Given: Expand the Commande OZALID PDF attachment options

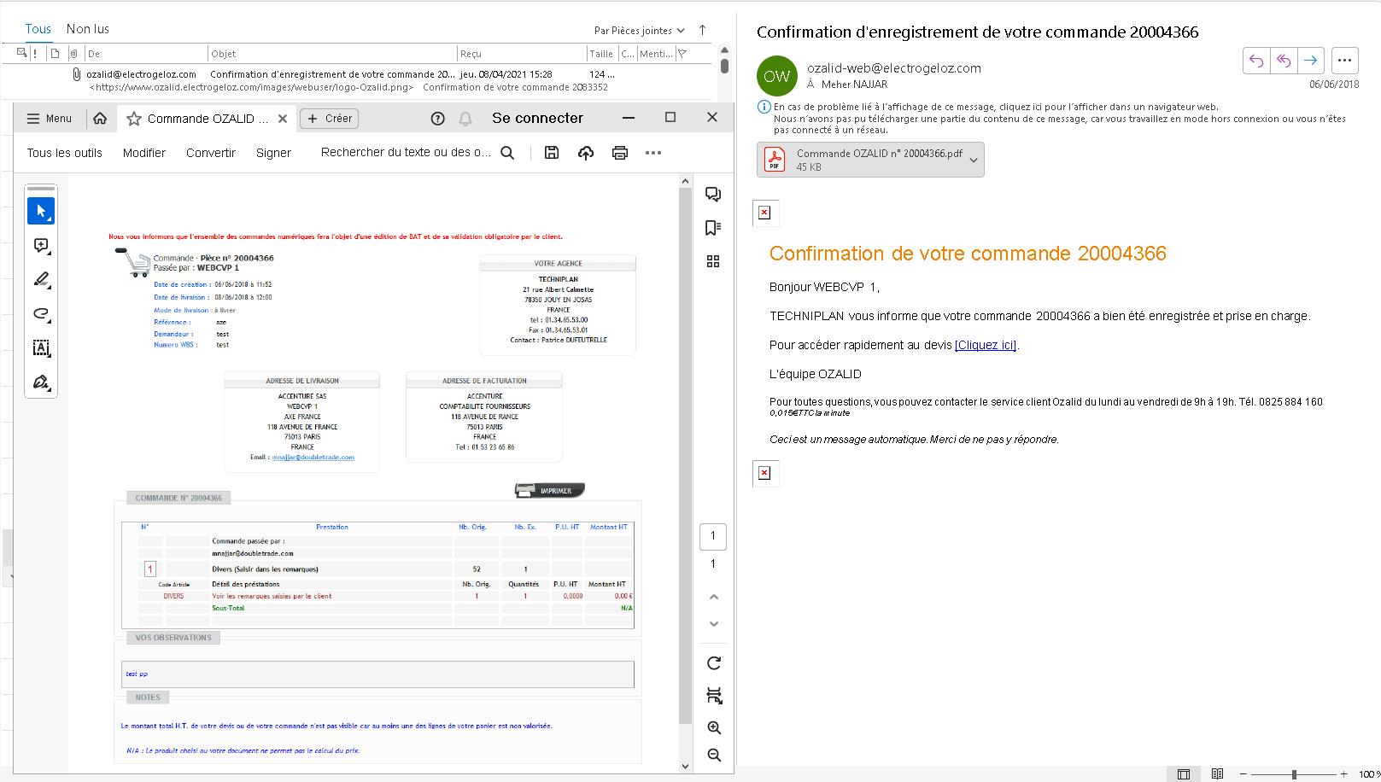Looking at the screenshot, I should (x=973, y=159).
